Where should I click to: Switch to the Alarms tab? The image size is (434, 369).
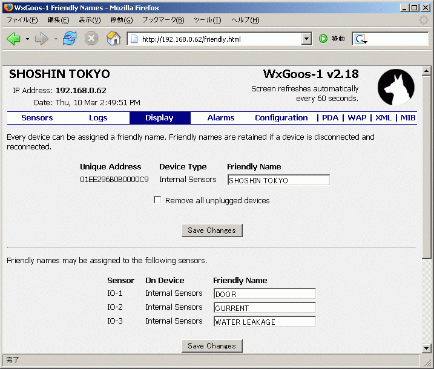click(x=221, y=118)
